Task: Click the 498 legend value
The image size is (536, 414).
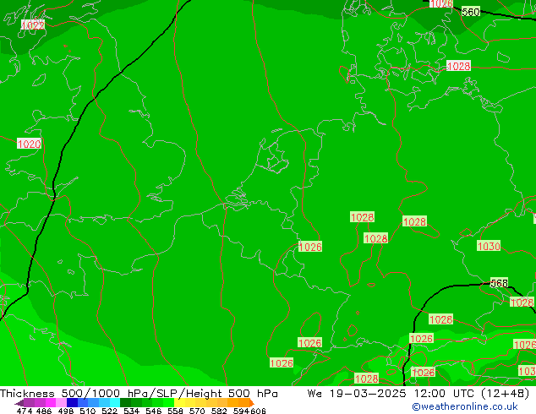Action: (66, 411)
